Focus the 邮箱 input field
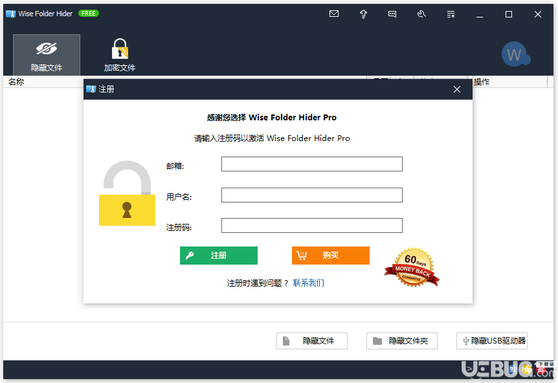 click(x=312, y=164)
